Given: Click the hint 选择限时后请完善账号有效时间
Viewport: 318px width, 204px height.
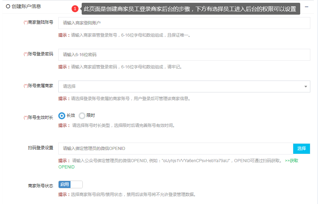Looking at the screenshot, I should tap(117, 126).
